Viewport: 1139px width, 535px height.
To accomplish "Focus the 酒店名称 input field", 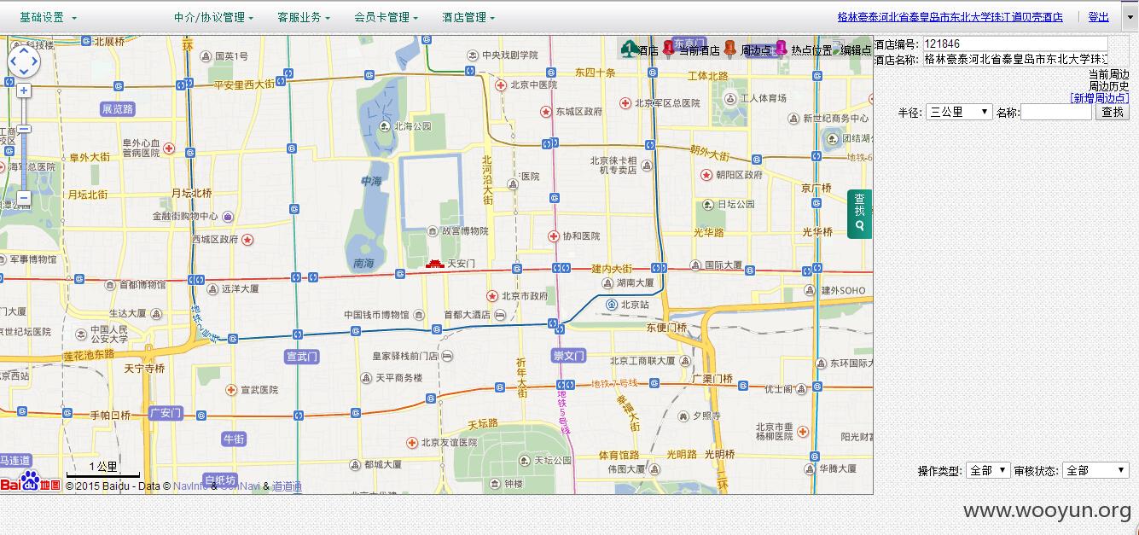I will pyautogui.click(x=1014, y=59).
